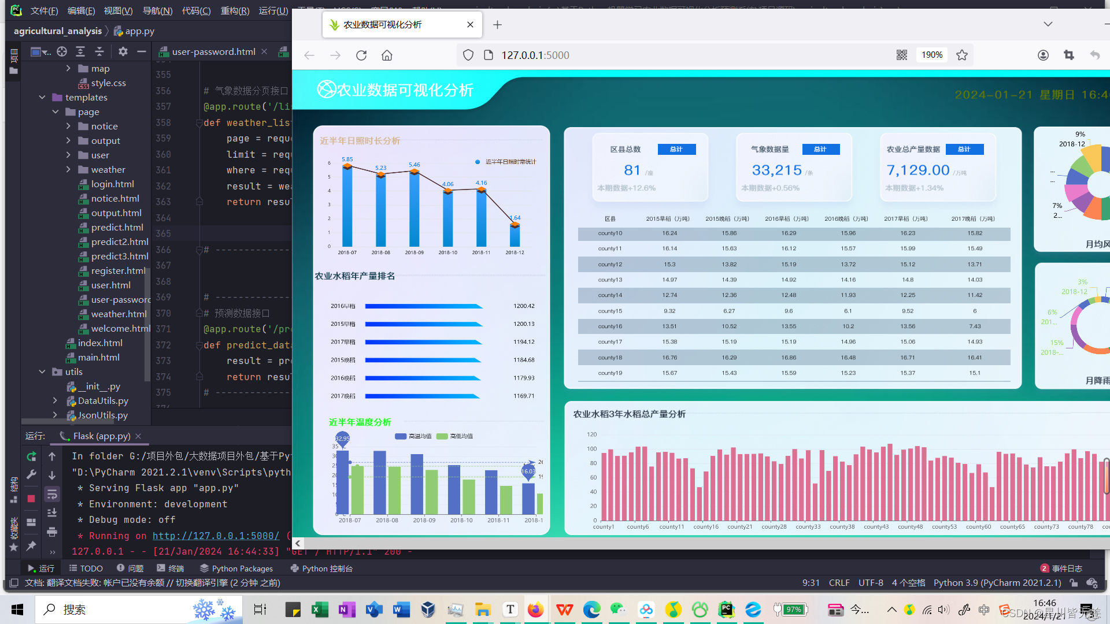The image size is (1110, 624).
Task: Rerun the Flask app with green arrow
Action: [x=31, y=456]
